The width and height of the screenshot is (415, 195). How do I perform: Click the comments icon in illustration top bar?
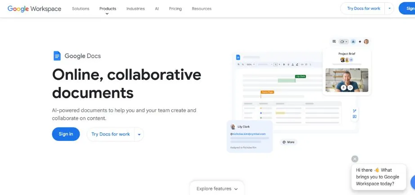[334, 41]
